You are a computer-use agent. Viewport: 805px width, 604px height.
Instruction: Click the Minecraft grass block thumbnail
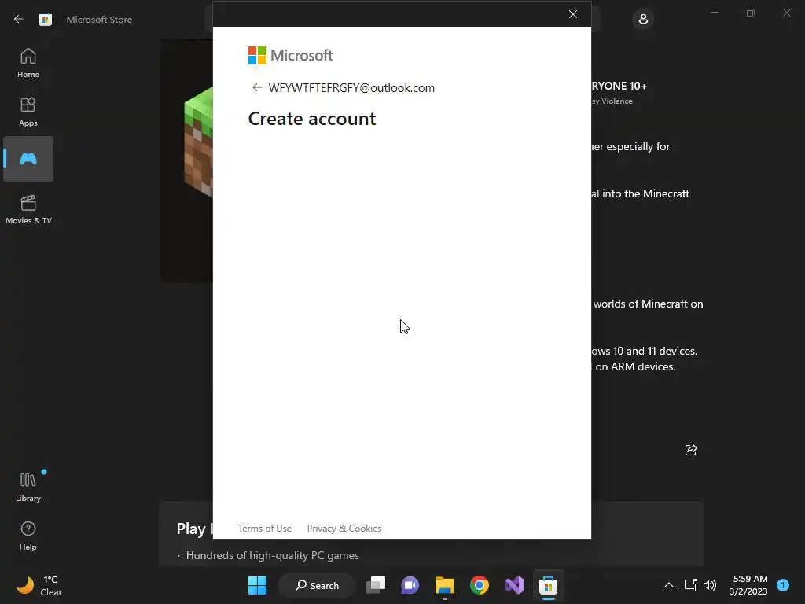point(198,142)
